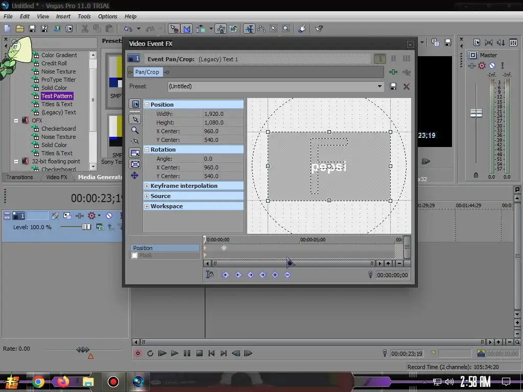Viewport: 523px width, 392px height.
Task: Select the Pan/Crop chain button
Action: point(147,72)
